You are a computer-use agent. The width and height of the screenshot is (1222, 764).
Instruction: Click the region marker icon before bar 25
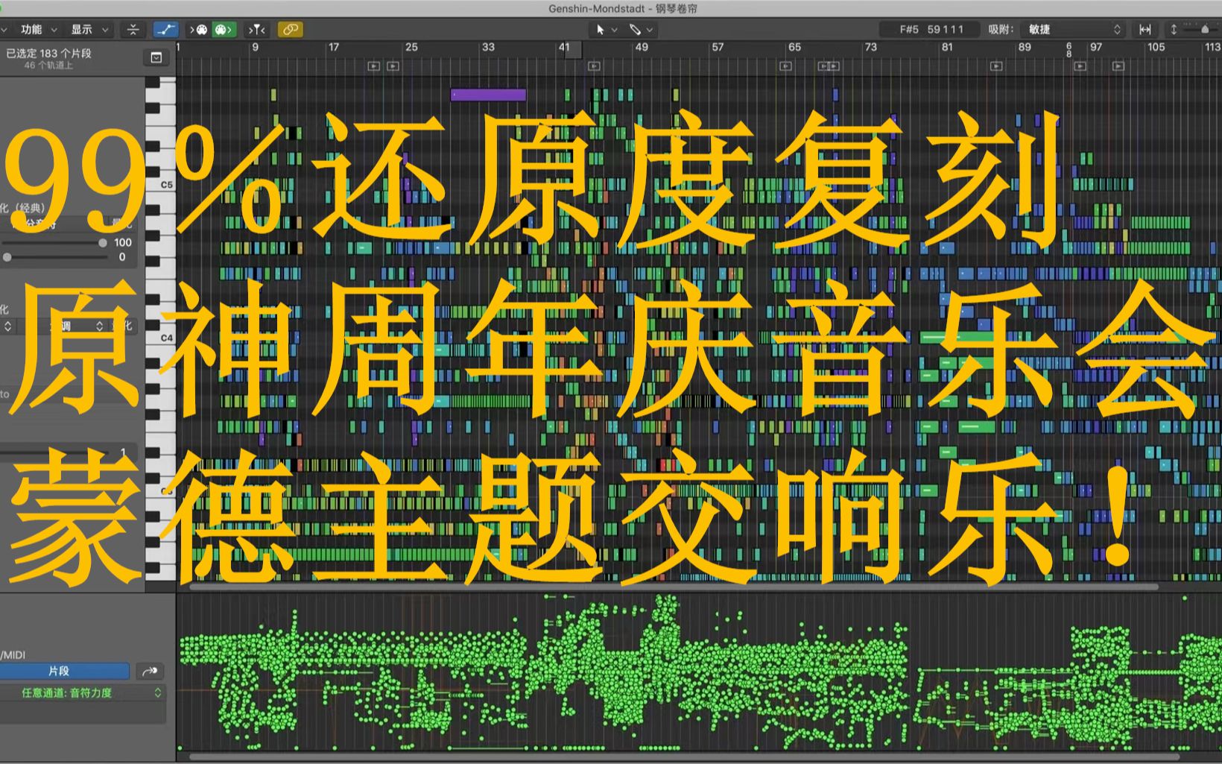point(374,66)
